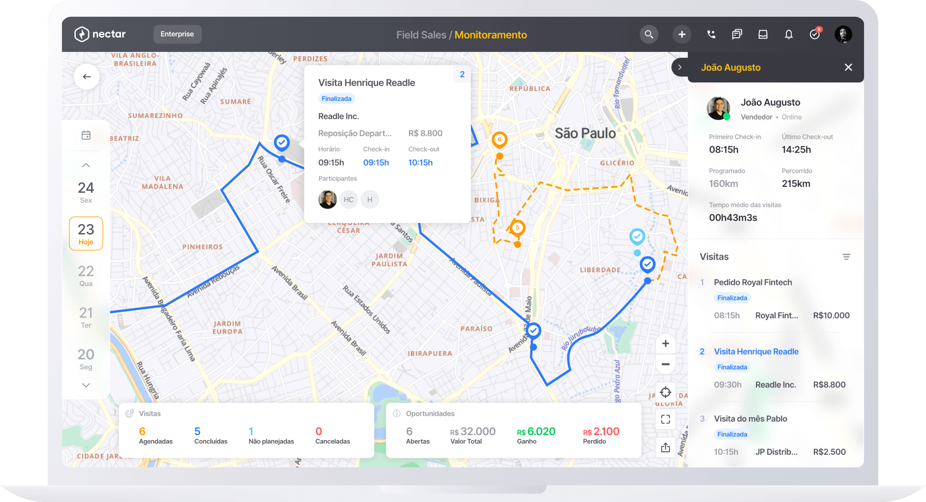Zoom out on the map
The image size is (926, 502).
(x=666, y=364)
